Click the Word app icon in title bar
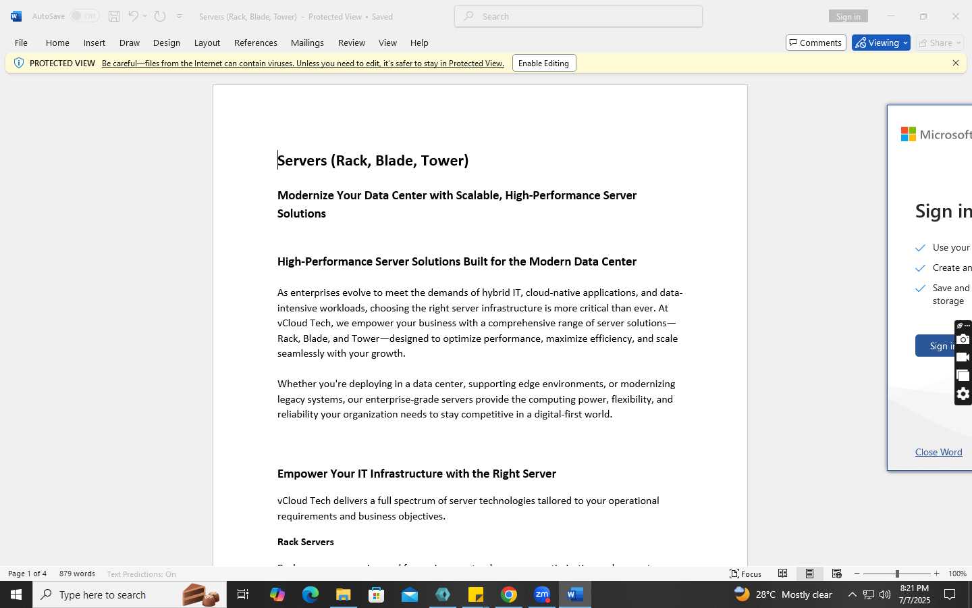The image size is (972, 608). [16, 16]
